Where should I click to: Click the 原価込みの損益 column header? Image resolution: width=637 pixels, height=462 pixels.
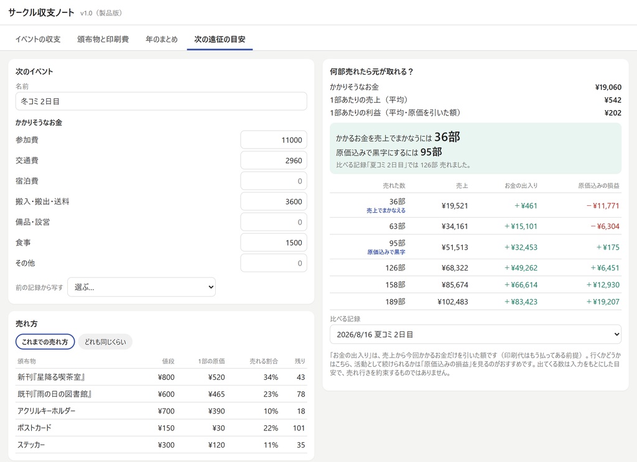pyautogui.click(x=599, y=185)
